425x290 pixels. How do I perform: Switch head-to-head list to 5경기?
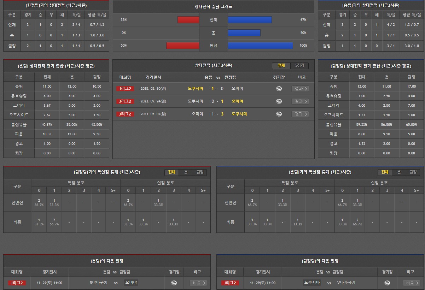[x=299, y=66]
